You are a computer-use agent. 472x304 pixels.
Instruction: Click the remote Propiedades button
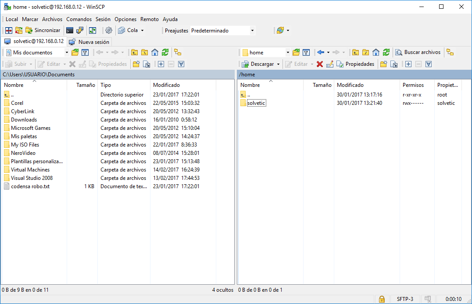(x=355, y=64)
